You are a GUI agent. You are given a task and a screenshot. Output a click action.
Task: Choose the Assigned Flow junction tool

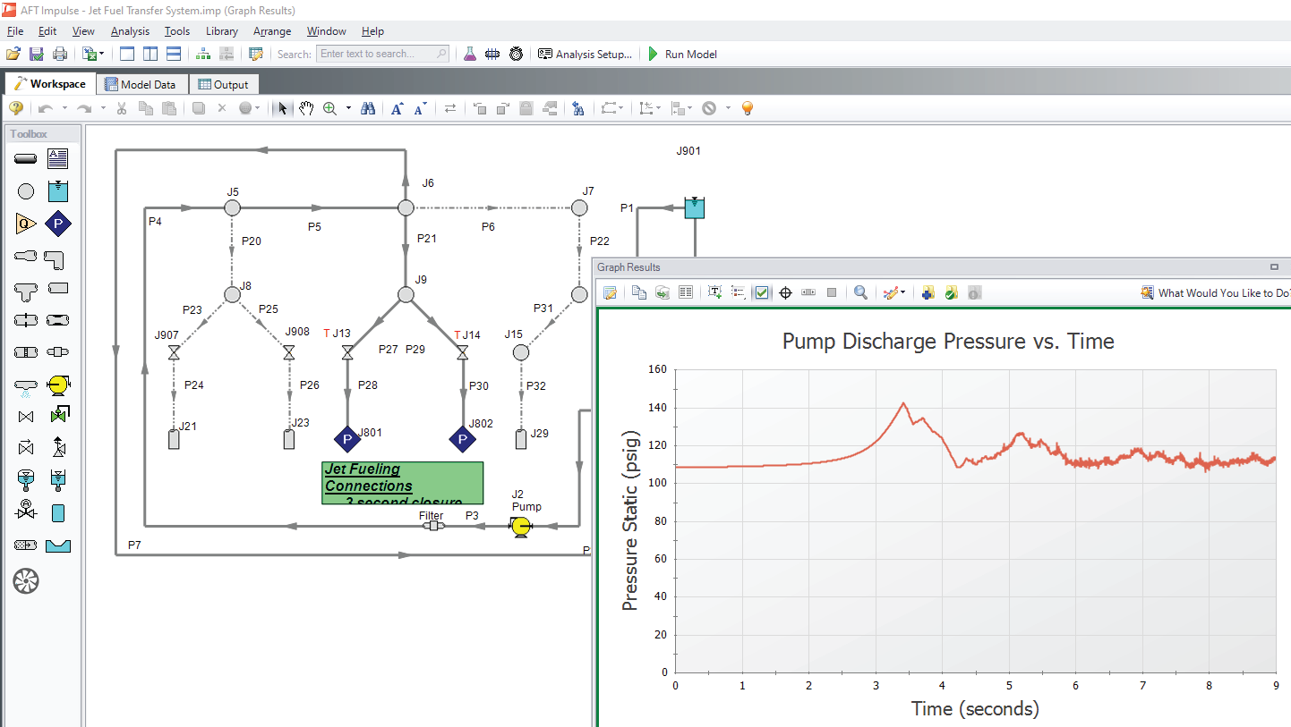coord(26,224)
